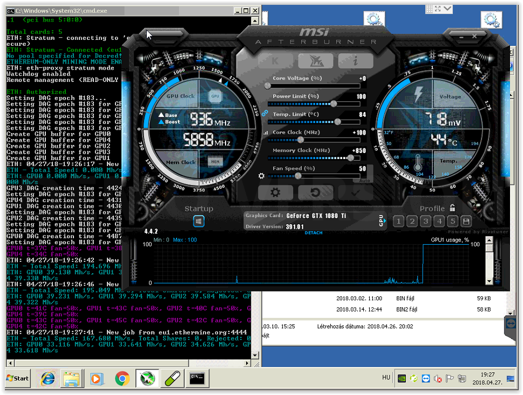Click the Power Limit slider handle

pyautogui.click(x=334, y=103)
